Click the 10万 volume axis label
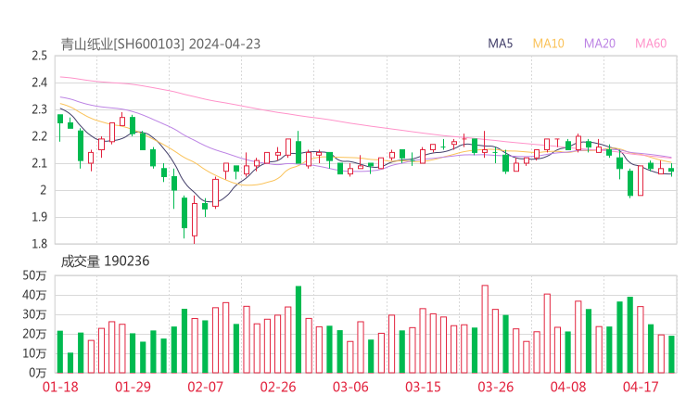Viewport: 686px width, 408px height. tap(34, 353)
